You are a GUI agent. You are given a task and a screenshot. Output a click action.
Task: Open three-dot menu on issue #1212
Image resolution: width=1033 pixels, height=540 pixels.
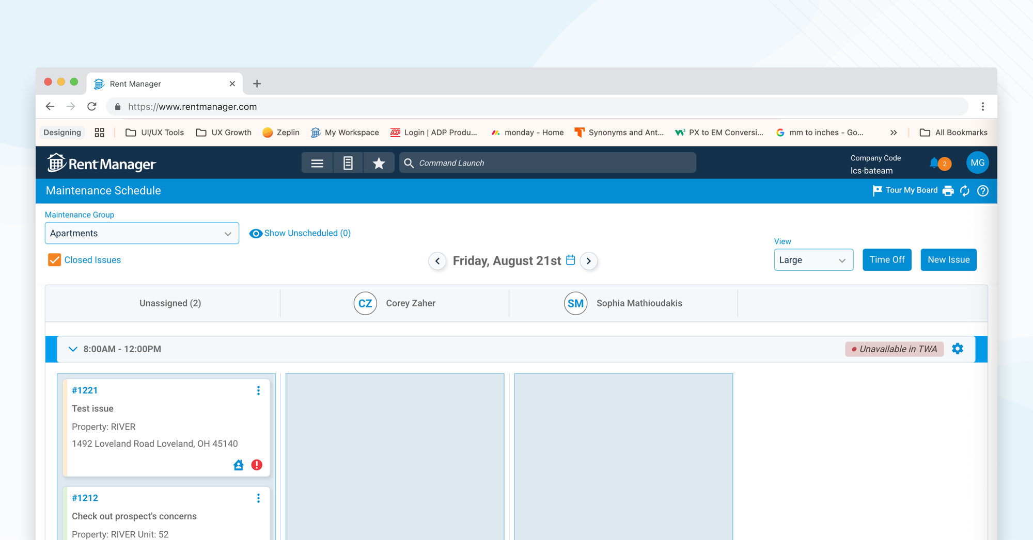point(258,498)
